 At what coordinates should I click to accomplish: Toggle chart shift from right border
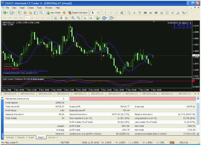point(91,18)
